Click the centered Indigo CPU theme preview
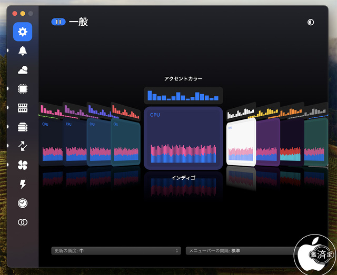The height and width of the screenshot is (275, 337). click(x=183, y=138)
